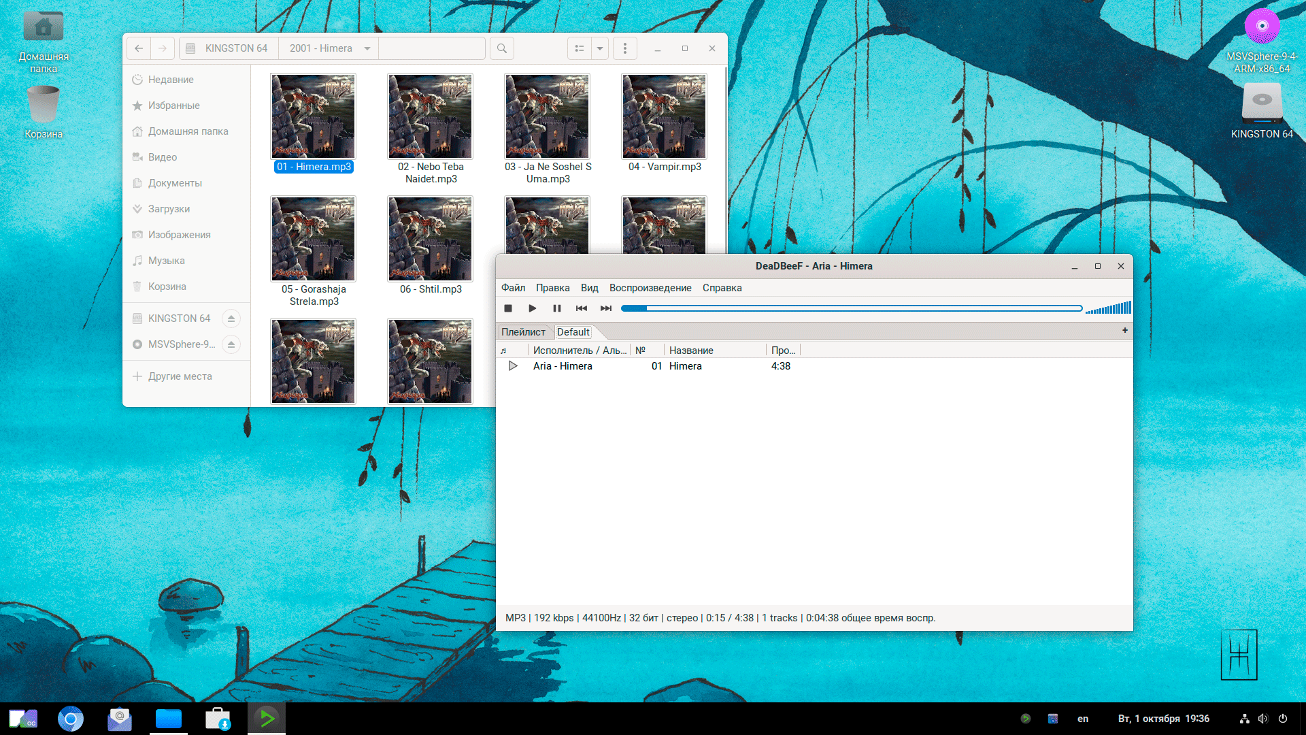Adjust the DeaDBeeF volume bar
The width and height of the screenshot is (1306, 735).
(1109, 308)
